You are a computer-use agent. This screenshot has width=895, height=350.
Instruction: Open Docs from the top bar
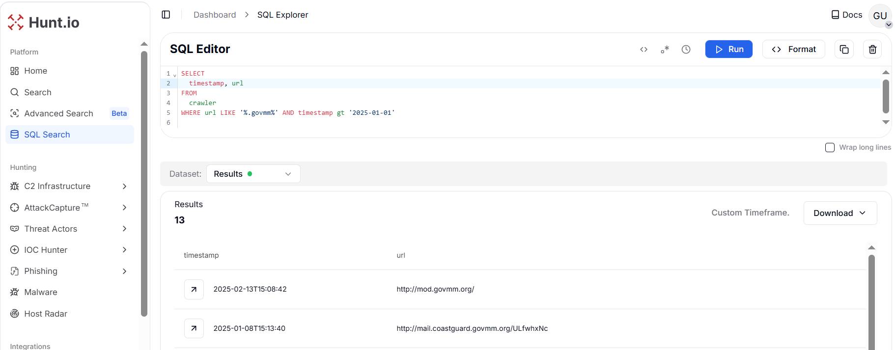pos(846,15)
